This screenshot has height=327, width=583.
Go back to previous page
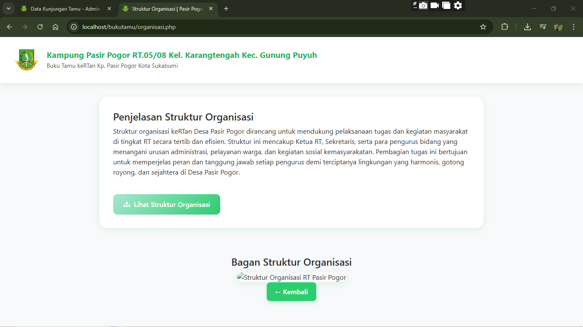[9, 27]
